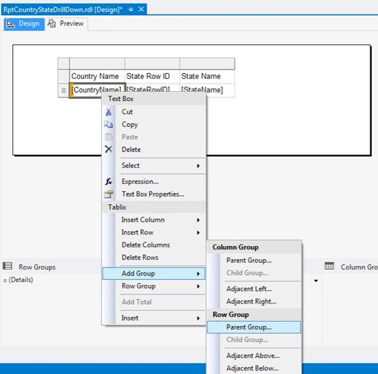The height and width of the screenshot is (374, 378).
Task: Click the Delete X icon
Action: tap(109, 149)
